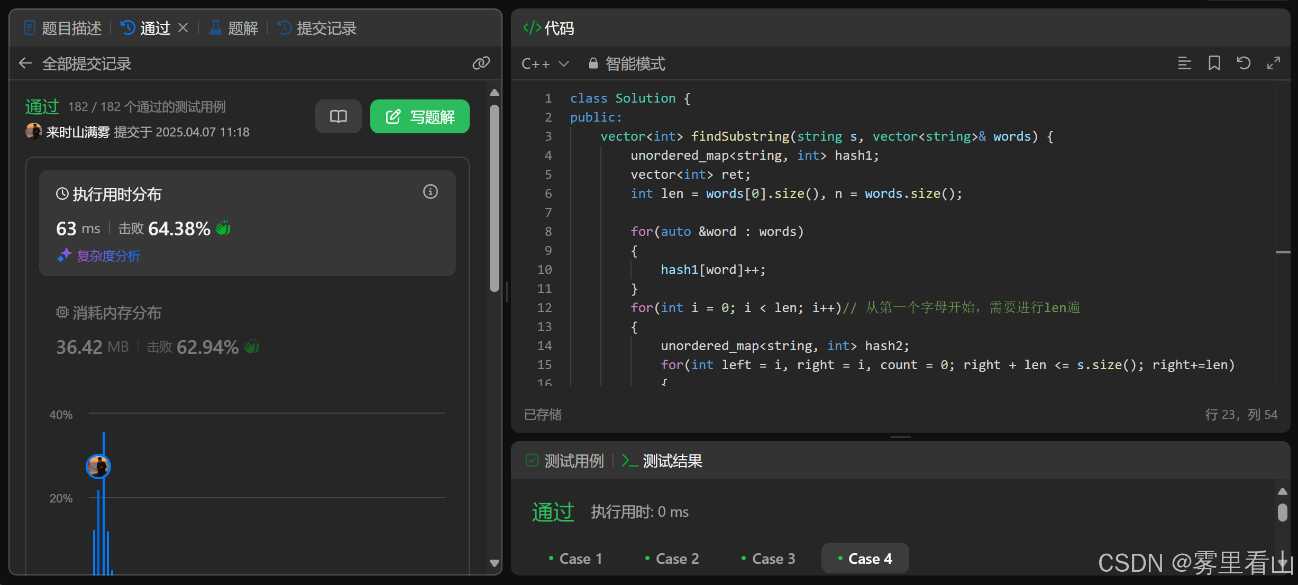Screen dimensions: 1298x585
Task: Open the notes book icon button
Action: pos(338,116)
